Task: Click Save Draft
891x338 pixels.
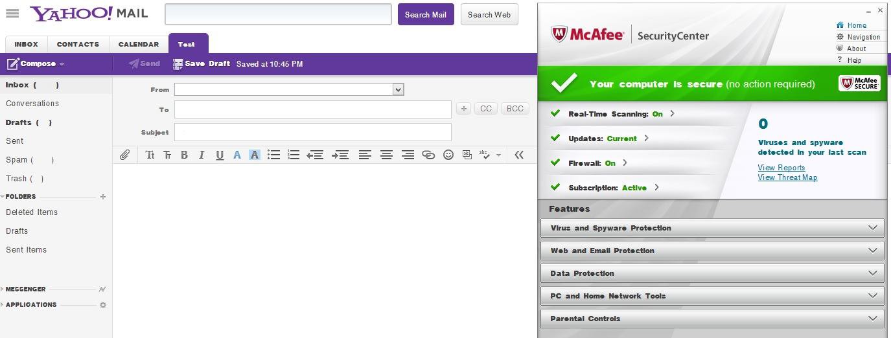Action: (x=202, y=63)
